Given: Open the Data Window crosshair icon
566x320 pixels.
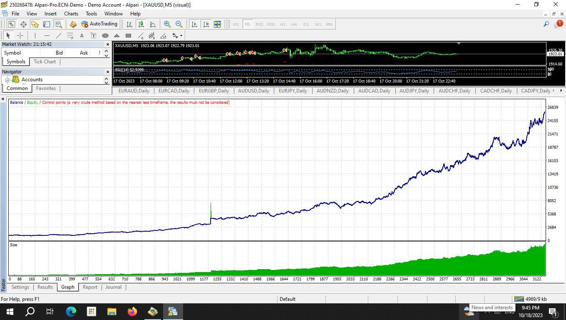Looking at the screenshot, I should [x=23, y=24].
